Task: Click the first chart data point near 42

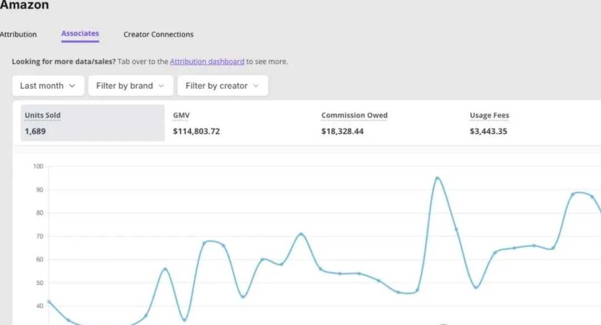Action: tap(49, 302)
